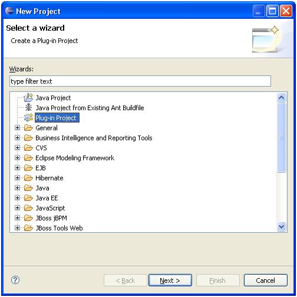Viewport: 297px width, 297px height.
Task: Click the Java Project wizard icon
Action: click(x=28, y=98)
